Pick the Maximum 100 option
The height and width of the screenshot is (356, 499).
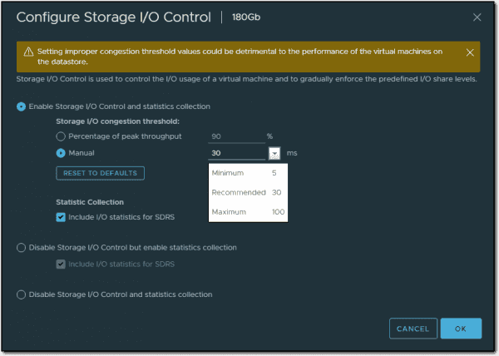coord(248,212)
